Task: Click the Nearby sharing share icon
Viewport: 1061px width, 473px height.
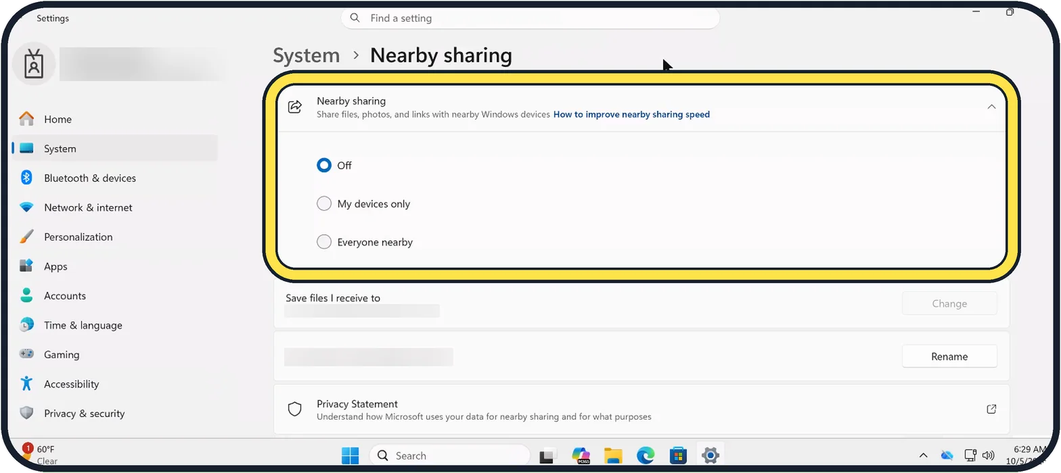Action: tap(294, 107)
